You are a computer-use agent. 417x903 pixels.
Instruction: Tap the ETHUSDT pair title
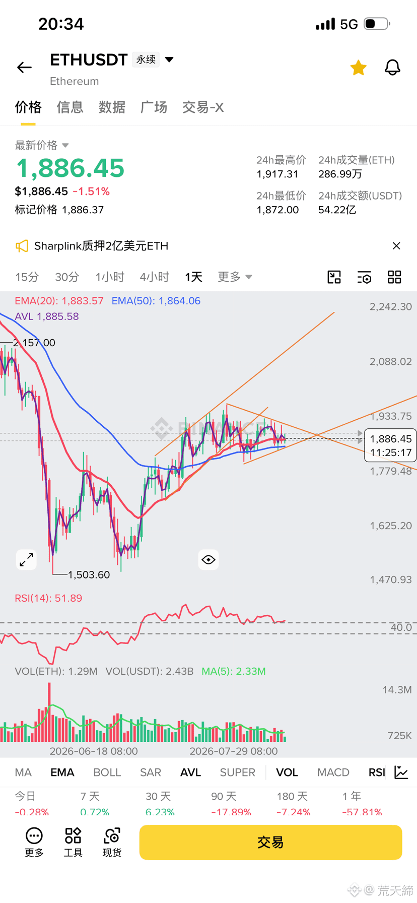pos(89,60)
